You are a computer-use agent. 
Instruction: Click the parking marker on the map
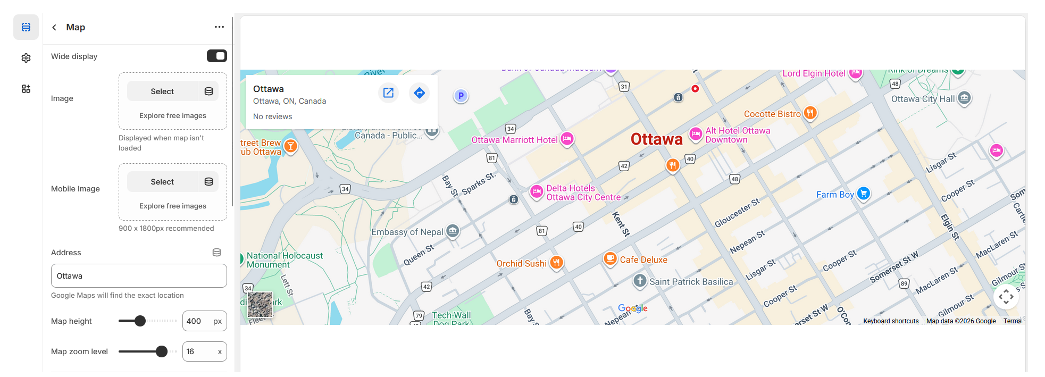pos(461,96)
